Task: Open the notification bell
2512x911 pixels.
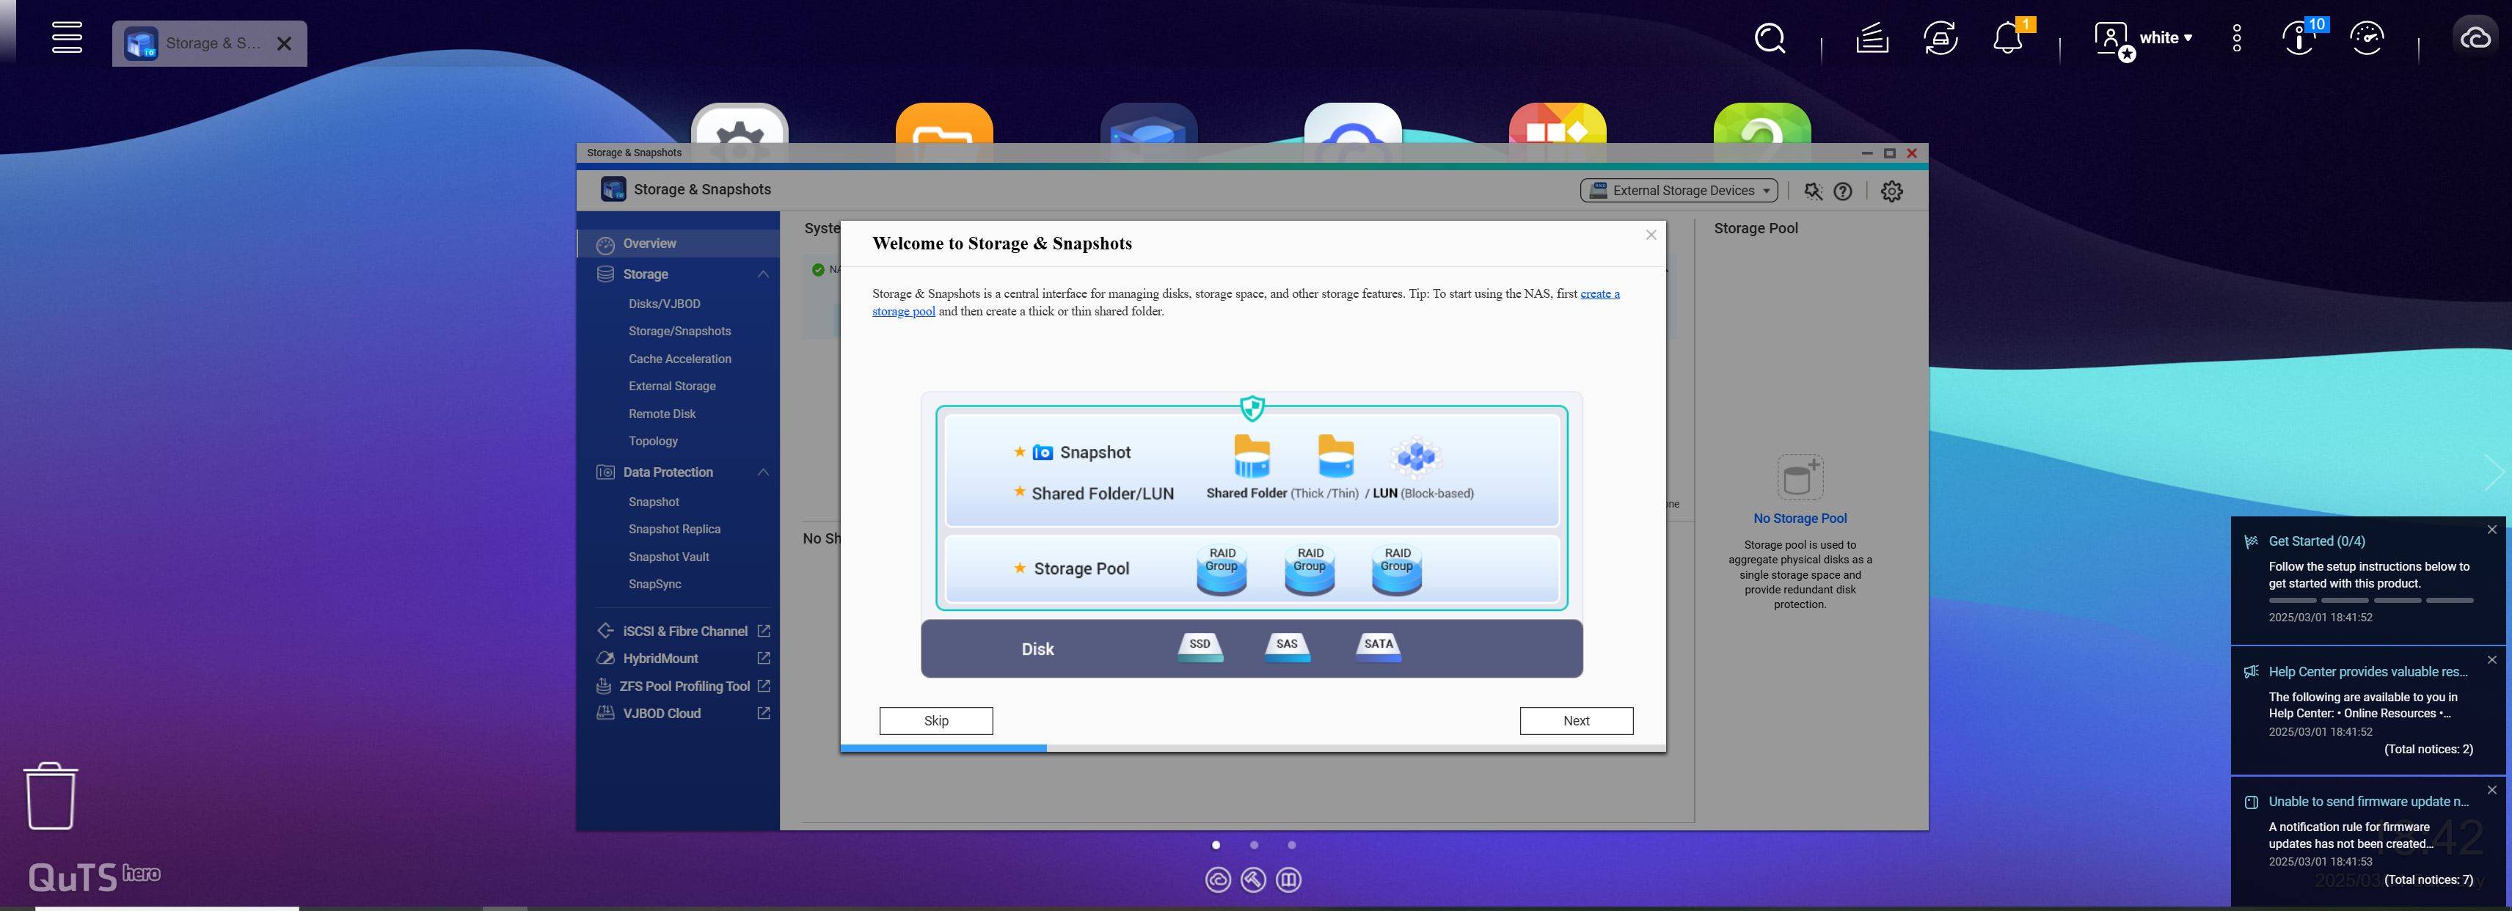Action: 2008,39
